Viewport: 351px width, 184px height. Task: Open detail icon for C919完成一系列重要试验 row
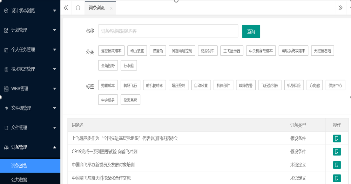(337, 152)
